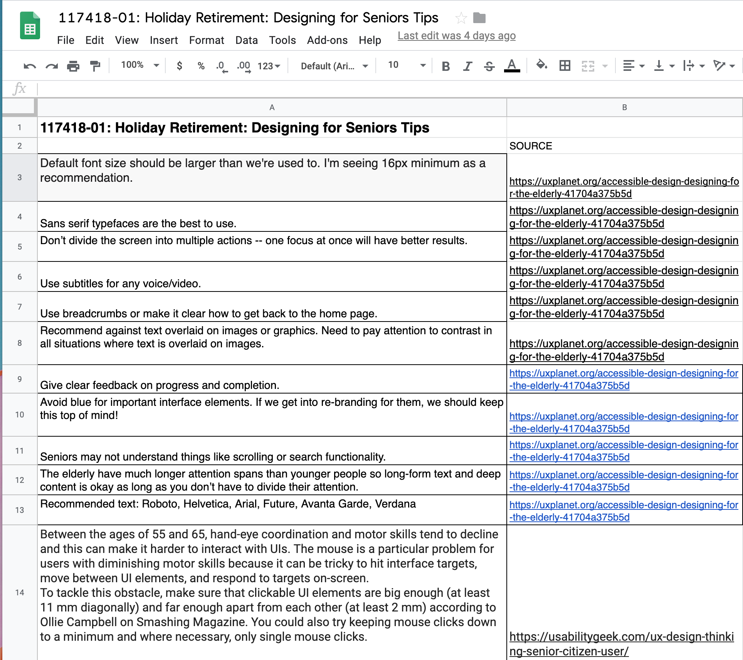Viewport: 743px width, 660px height.
Task: Toggle bold formatting
Action: click(446, 66)
